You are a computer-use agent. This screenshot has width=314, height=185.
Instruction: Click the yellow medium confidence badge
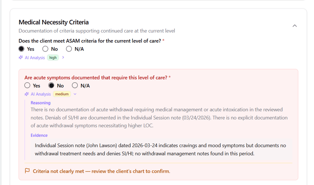pyautogui.click(x=62, y=94)
